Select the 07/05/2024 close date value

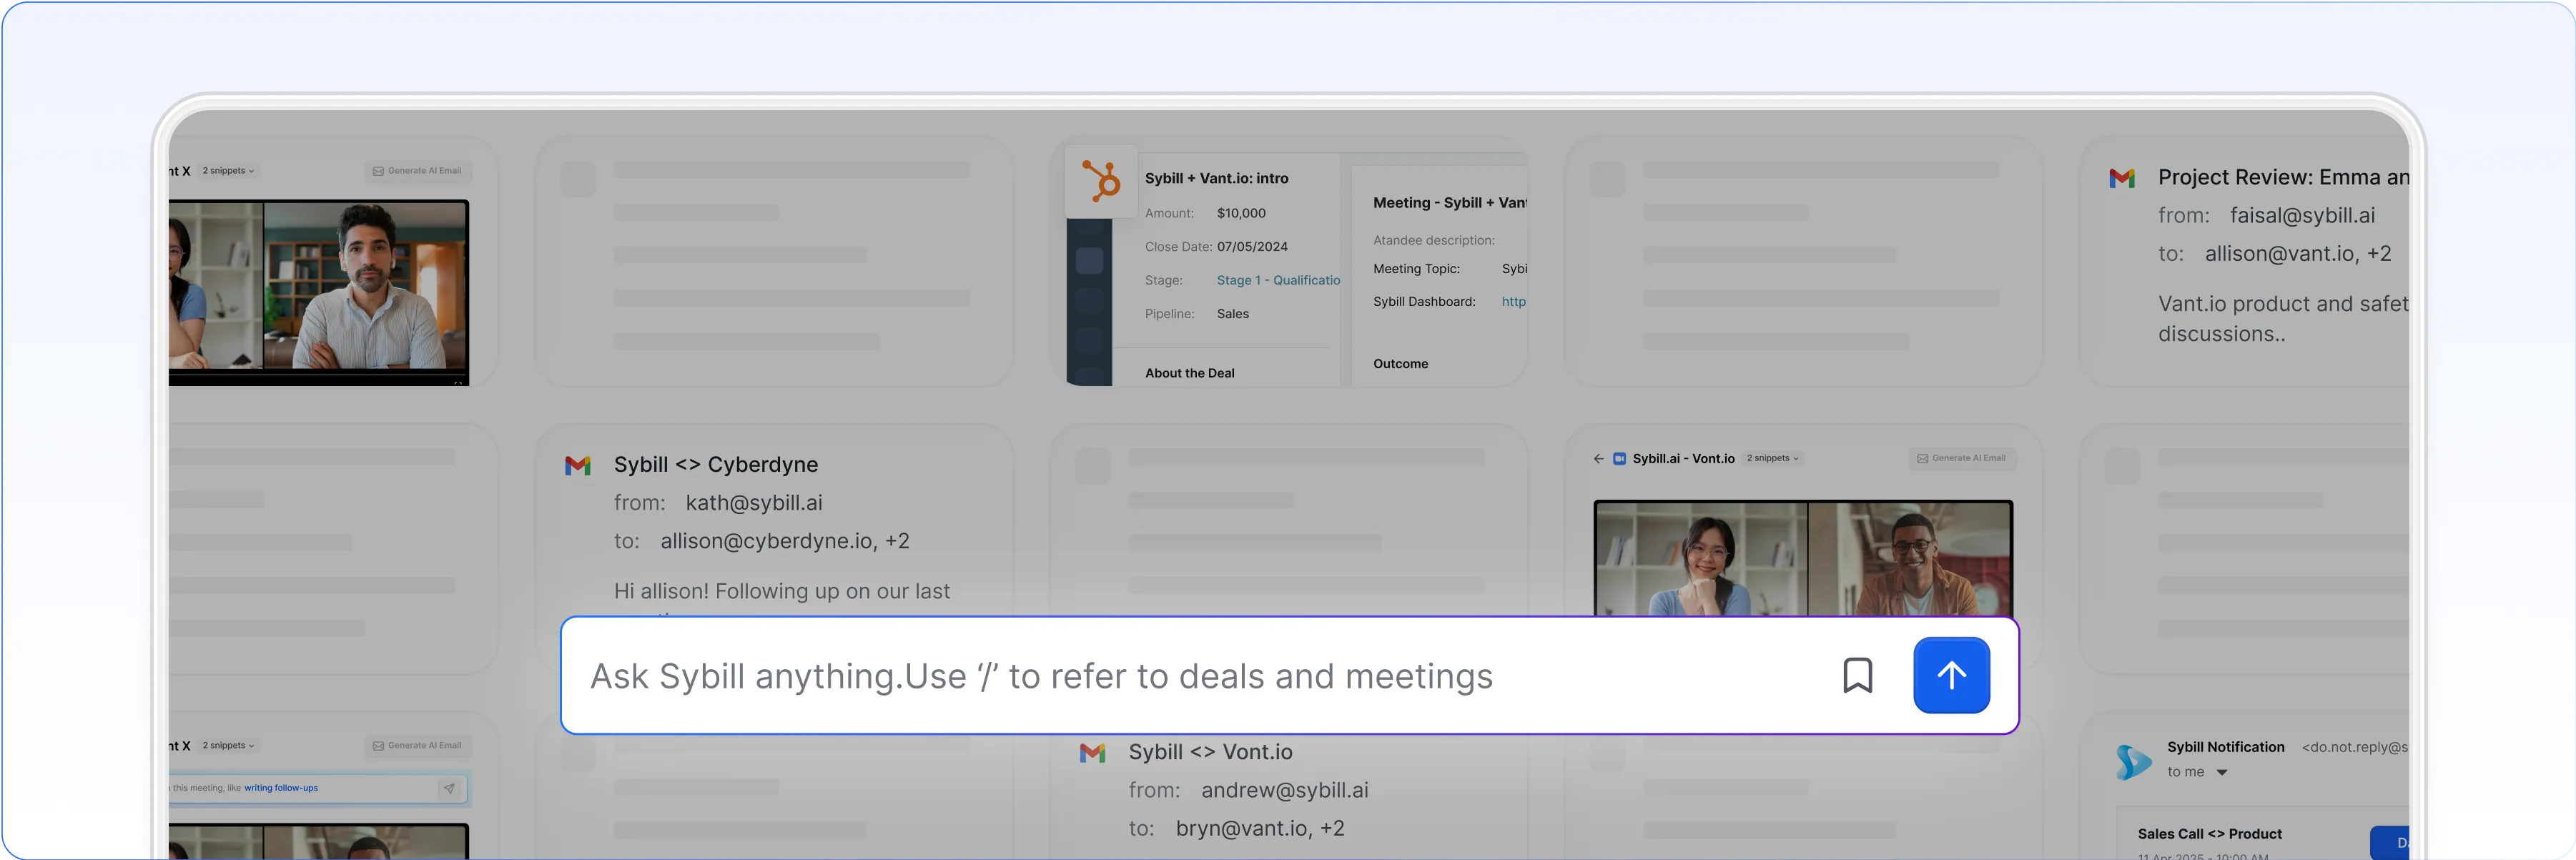[1252, 246]
